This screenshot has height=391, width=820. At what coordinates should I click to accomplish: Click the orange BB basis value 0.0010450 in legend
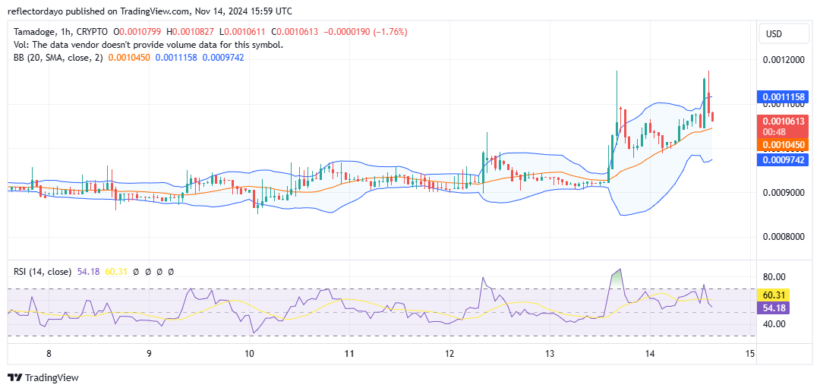pyautogui.click(x=129, y=58)
